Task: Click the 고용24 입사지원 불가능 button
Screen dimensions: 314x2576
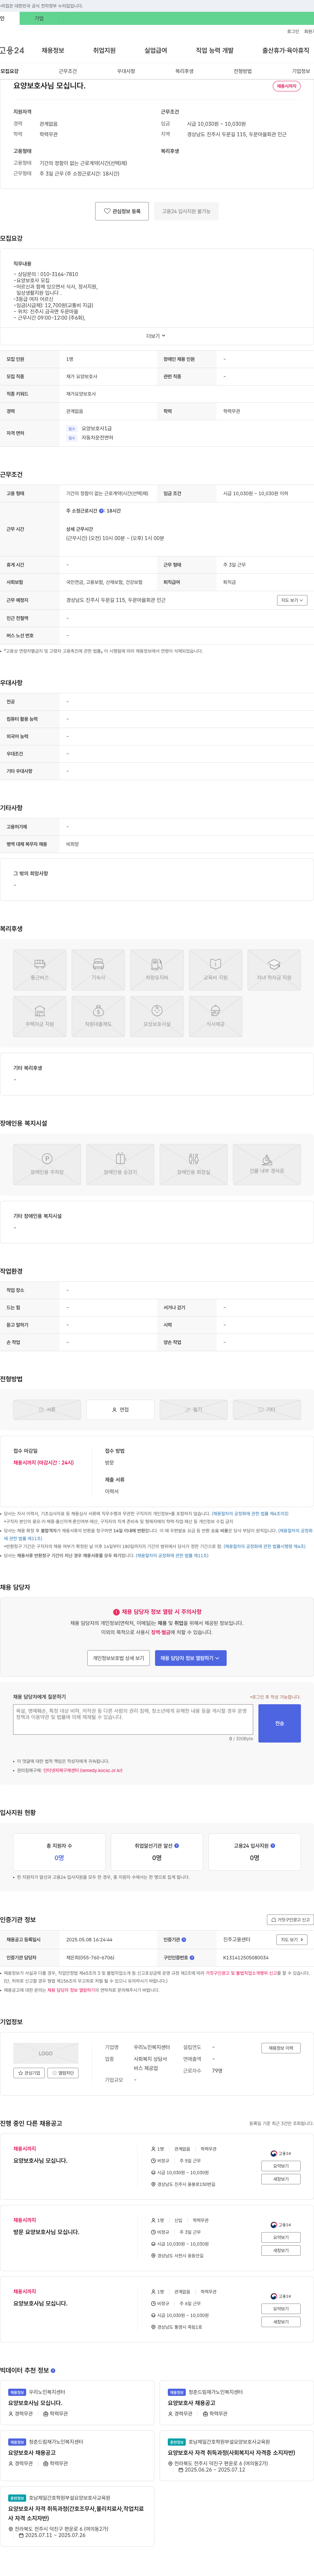Action: click(186, 211)
